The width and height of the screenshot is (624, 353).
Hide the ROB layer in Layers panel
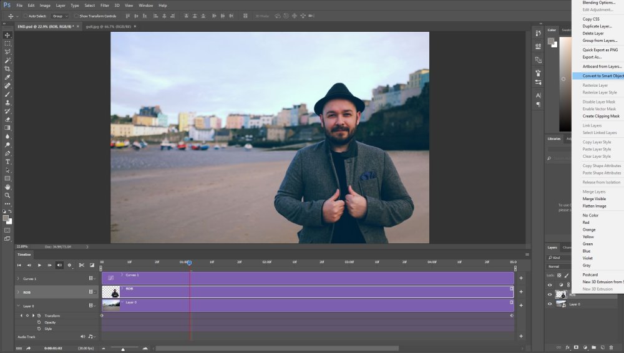click(x=550, y=294)
